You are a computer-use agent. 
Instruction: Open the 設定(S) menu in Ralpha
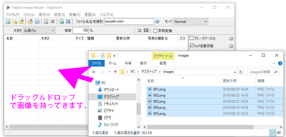coord(59,15)
